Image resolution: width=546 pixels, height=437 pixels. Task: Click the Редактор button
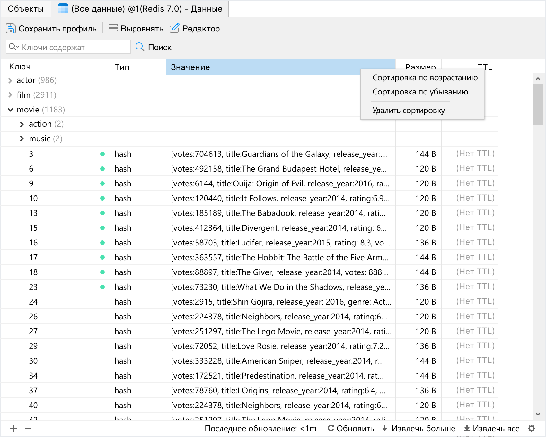(x=195, y=29)
